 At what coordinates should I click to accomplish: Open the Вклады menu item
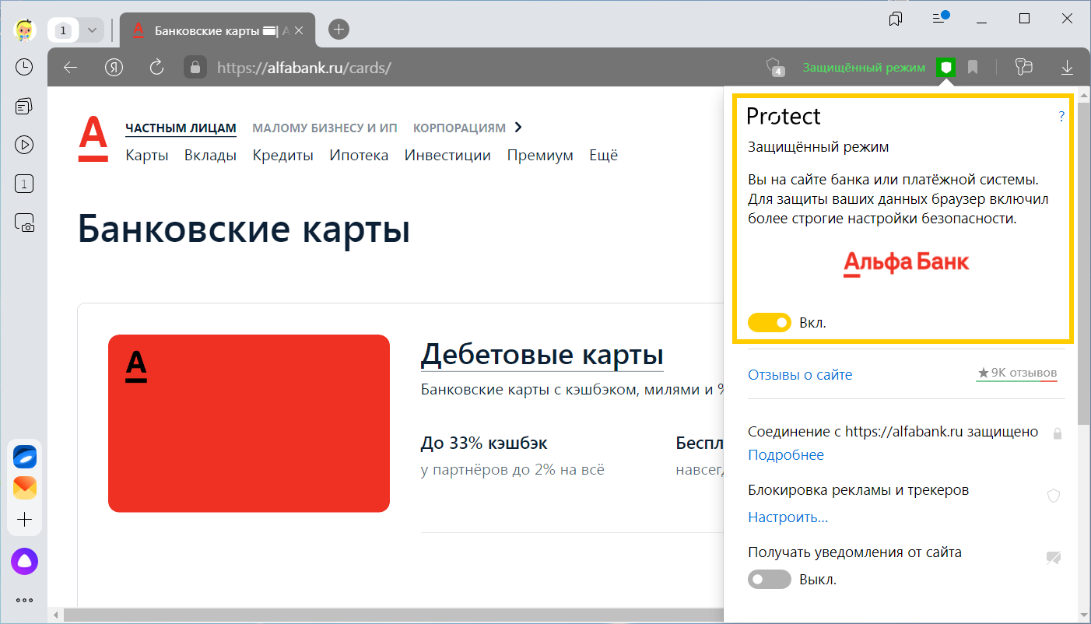pyautogui.click(x=210, y=155)
